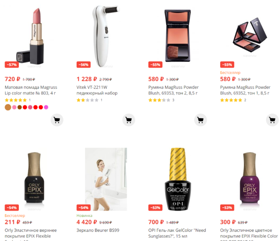Add Magruss matte lipstick to cart

click(x=57, y=120)
